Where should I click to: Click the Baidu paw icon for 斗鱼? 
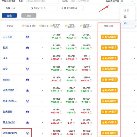(27, 58)
